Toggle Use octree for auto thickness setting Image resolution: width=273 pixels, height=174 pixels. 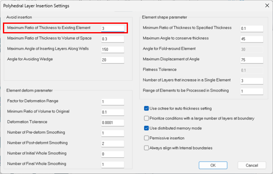146,108
